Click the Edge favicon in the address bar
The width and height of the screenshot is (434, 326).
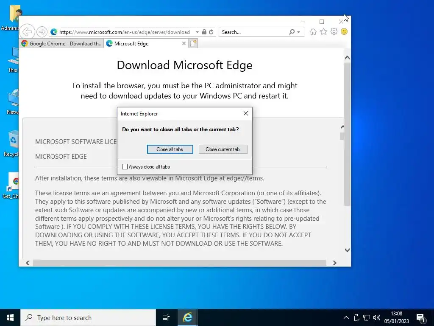[54, 32]
